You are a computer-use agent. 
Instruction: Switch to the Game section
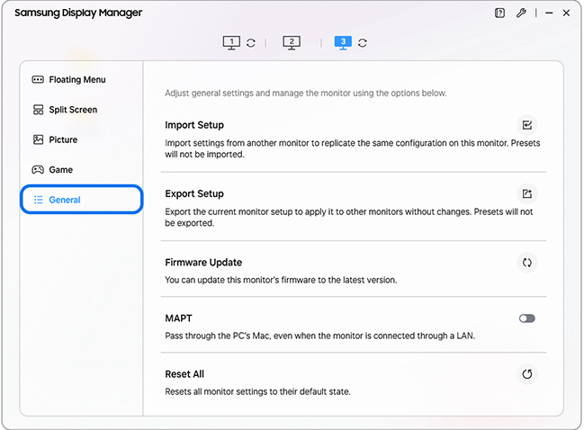pyautogui.click(x=61, y=169)
